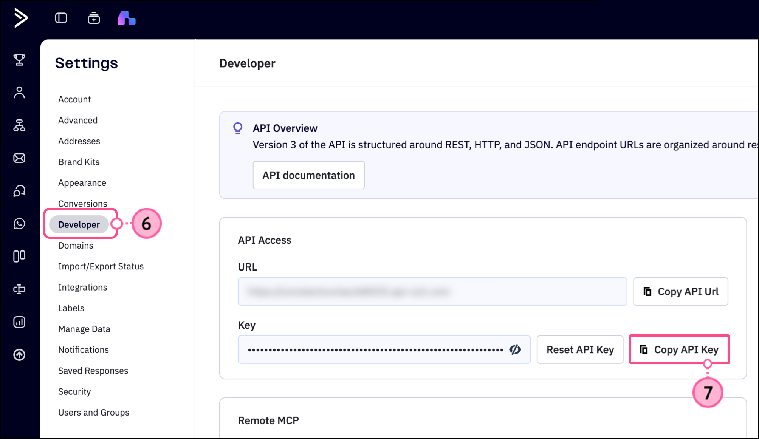Go to Addresses settings
The image size is (759, 439).
click(x=79, y=141)
